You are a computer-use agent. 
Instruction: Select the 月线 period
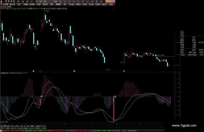[101, 1]
